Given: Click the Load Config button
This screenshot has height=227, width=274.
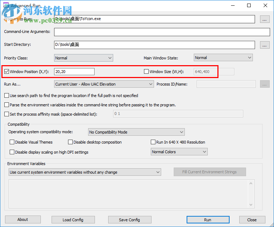Looking at the screenshot, I should [x=73, y=220].
